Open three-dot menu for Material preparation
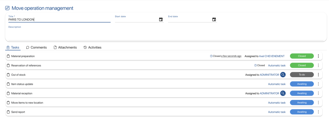This screenshot has width=329, height=122. pyautogui.click(x=318, y=56)
